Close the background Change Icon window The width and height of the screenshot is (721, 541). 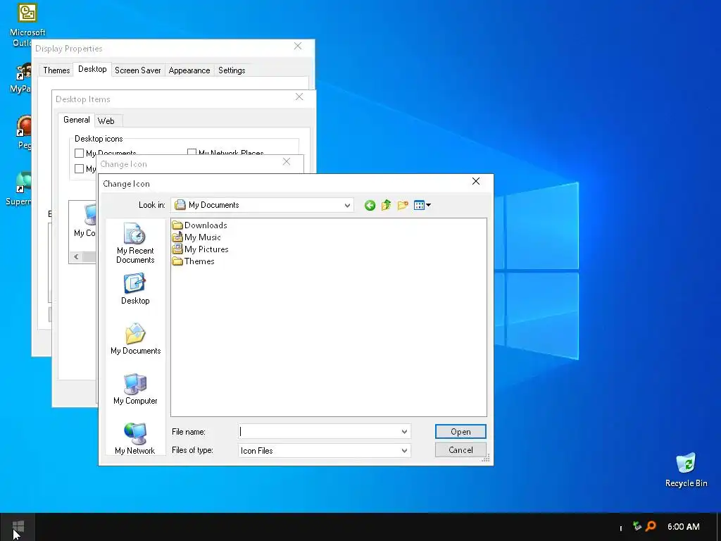point(287,161)
